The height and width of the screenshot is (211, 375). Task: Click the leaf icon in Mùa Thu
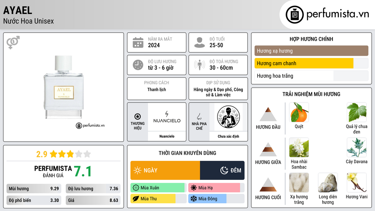pos(136,199)
